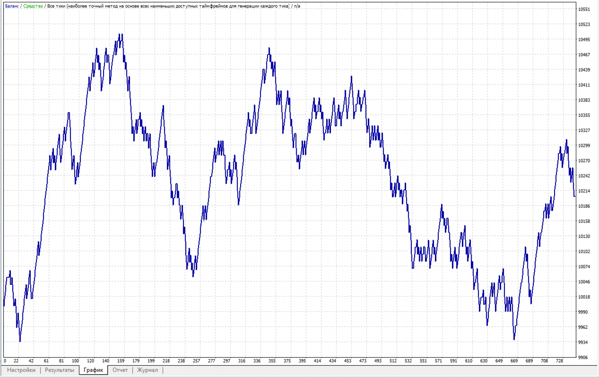Screen dimensions: 599x378
Task: Click trade number 0 on horizontal axis
Action: [x=5, y=361]
